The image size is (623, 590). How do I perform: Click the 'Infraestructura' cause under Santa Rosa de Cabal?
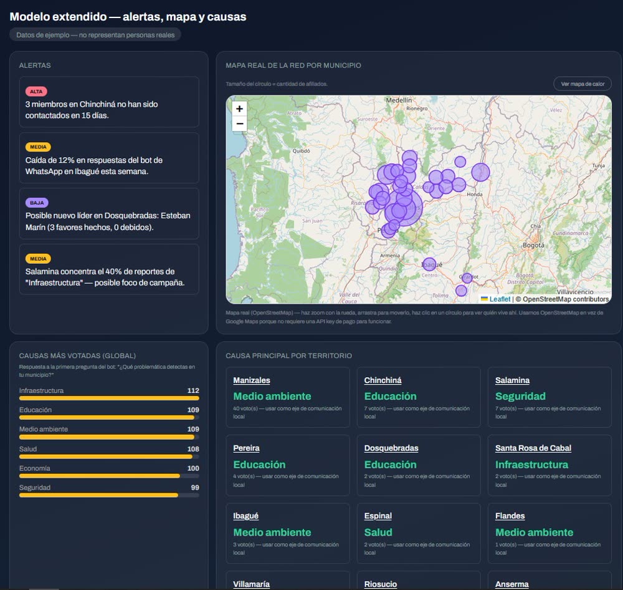[x=531, y=465]
